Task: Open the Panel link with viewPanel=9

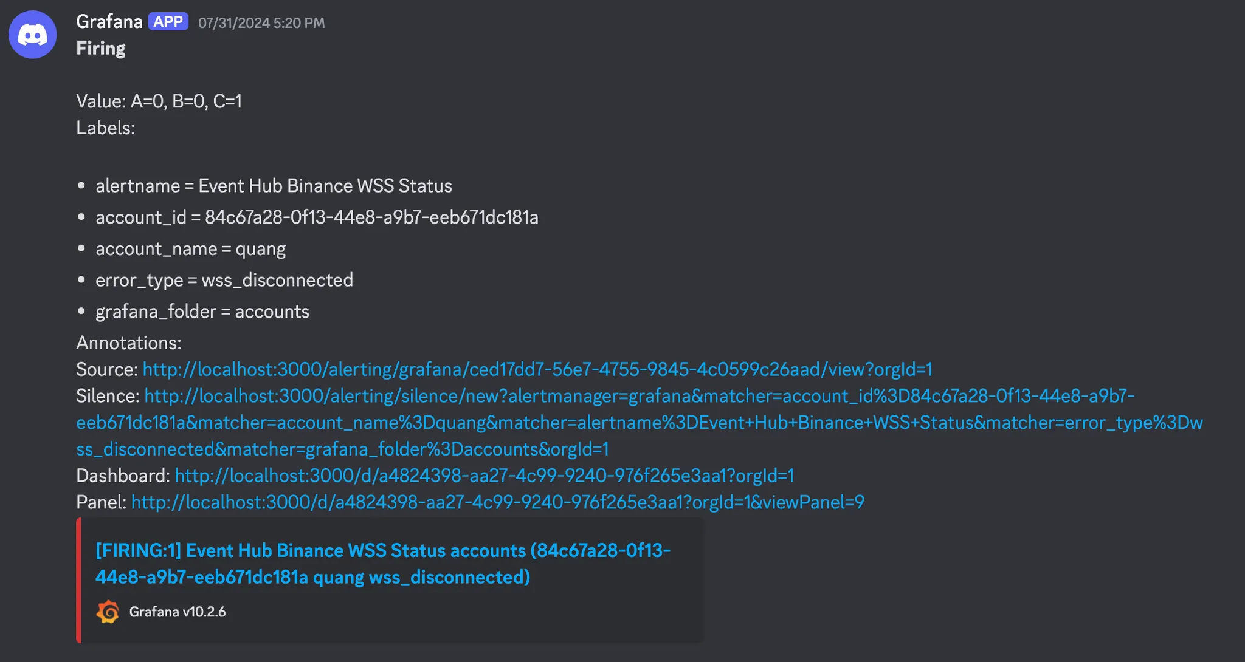Action: 498,502
